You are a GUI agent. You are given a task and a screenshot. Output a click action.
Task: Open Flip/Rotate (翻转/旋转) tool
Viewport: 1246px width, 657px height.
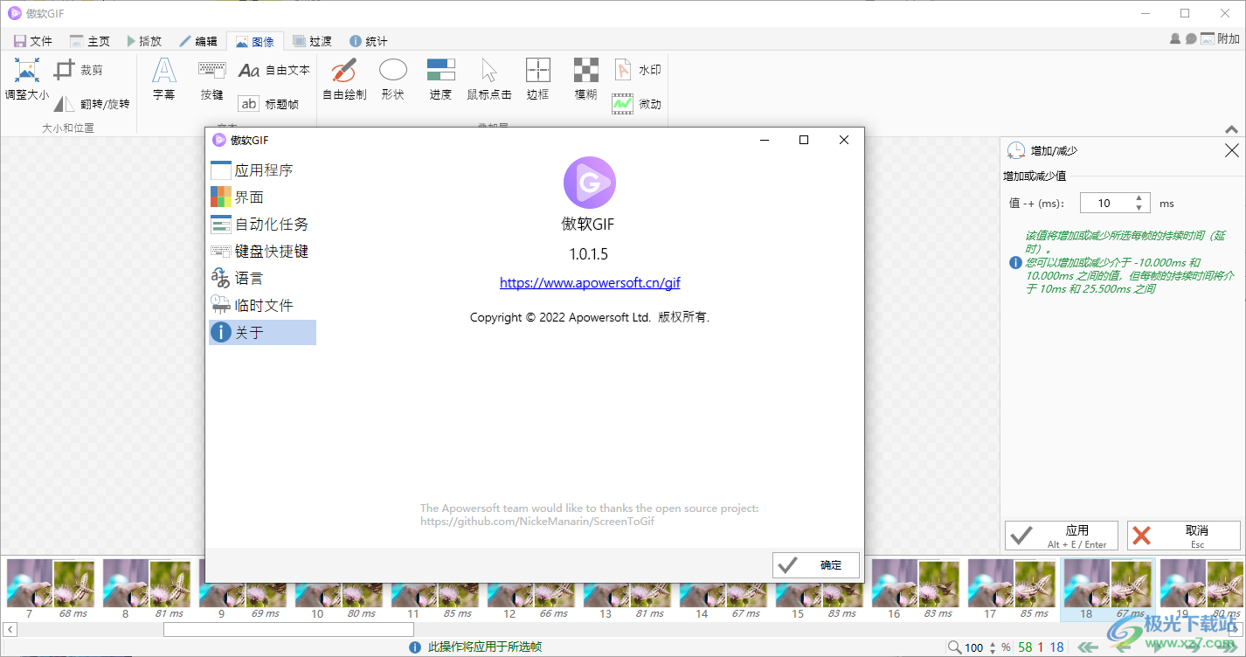(x=91, y=104)
